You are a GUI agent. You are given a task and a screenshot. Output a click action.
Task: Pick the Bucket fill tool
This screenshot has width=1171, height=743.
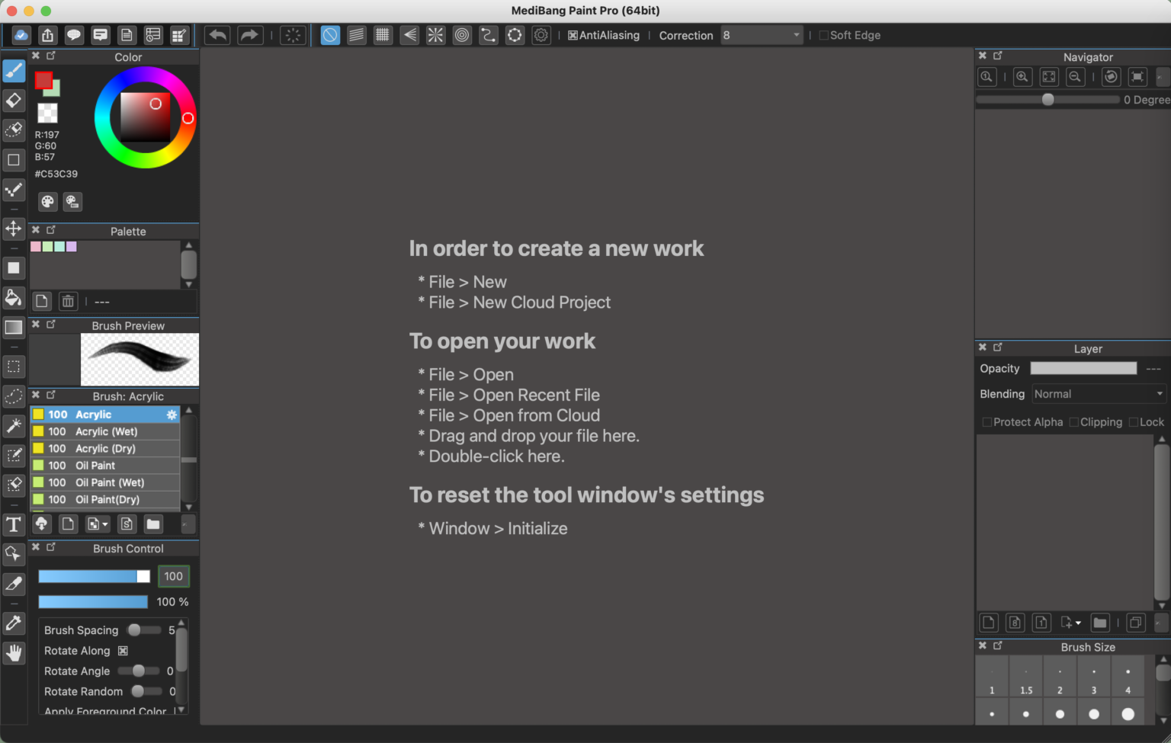14,297
